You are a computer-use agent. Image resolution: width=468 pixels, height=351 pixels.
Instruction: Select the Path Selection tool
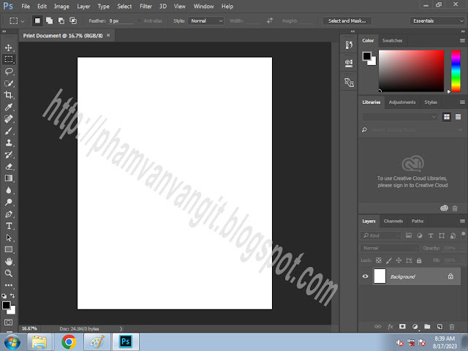click(9, 238)
